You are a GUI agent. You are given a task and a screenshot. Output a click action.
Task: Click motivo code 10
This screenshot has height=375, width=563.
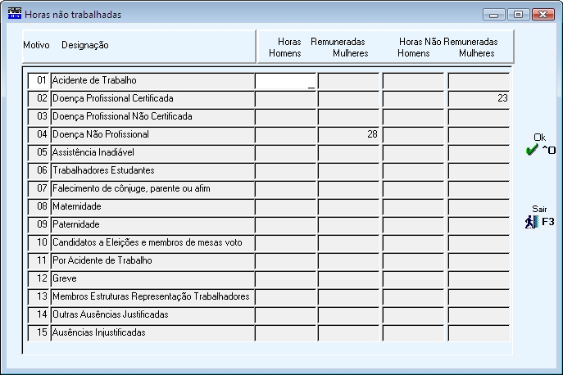39,242
